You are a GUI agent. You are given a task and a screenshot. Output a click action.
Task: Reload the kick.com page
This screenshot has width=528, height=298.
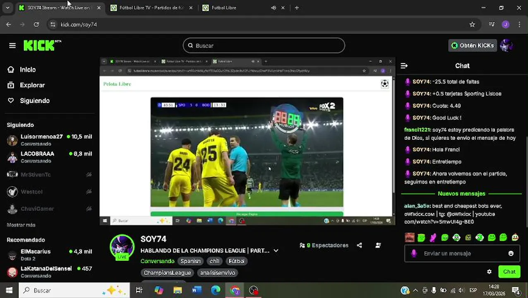pyautogui.click(x=36, y=24)
